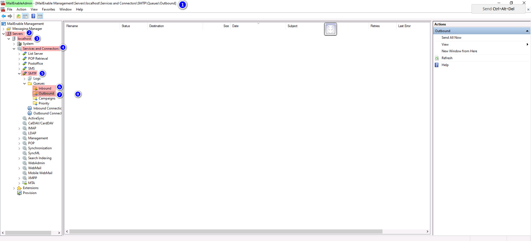Select the Inbound queue folder
The image size is (531, 241).
coord(45,88)
